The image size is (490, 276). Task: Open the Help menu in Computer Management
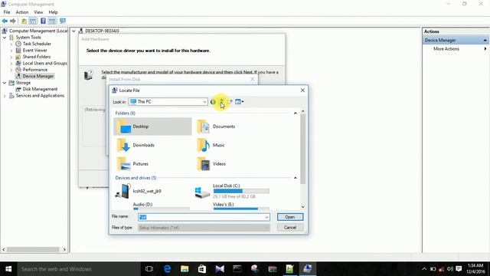click(53, 12)
